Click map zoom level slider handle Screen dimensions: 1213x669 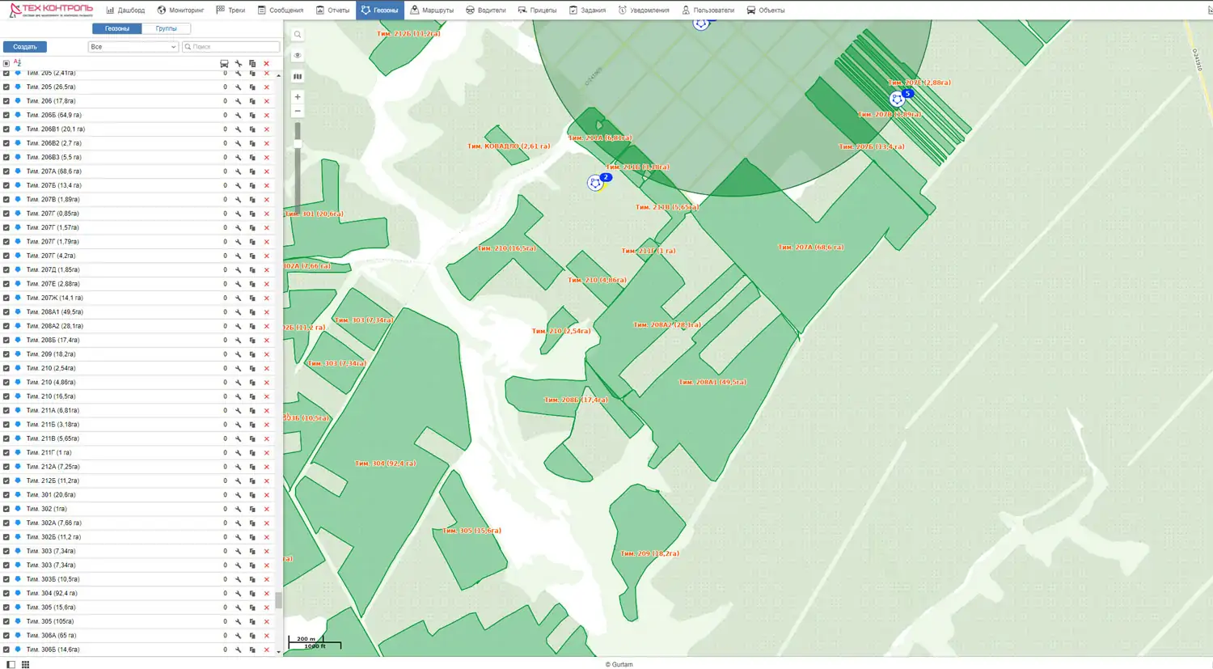pyautogui.click(x=298, y=144)
